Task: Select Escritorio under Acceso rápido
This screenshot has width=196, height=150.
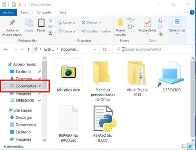Action: coord(23,71)
